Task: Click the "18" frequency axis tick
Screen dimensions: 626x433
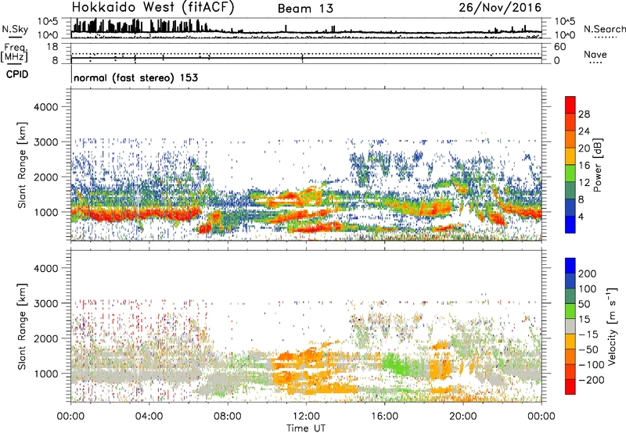Action: tap(52, 46)
